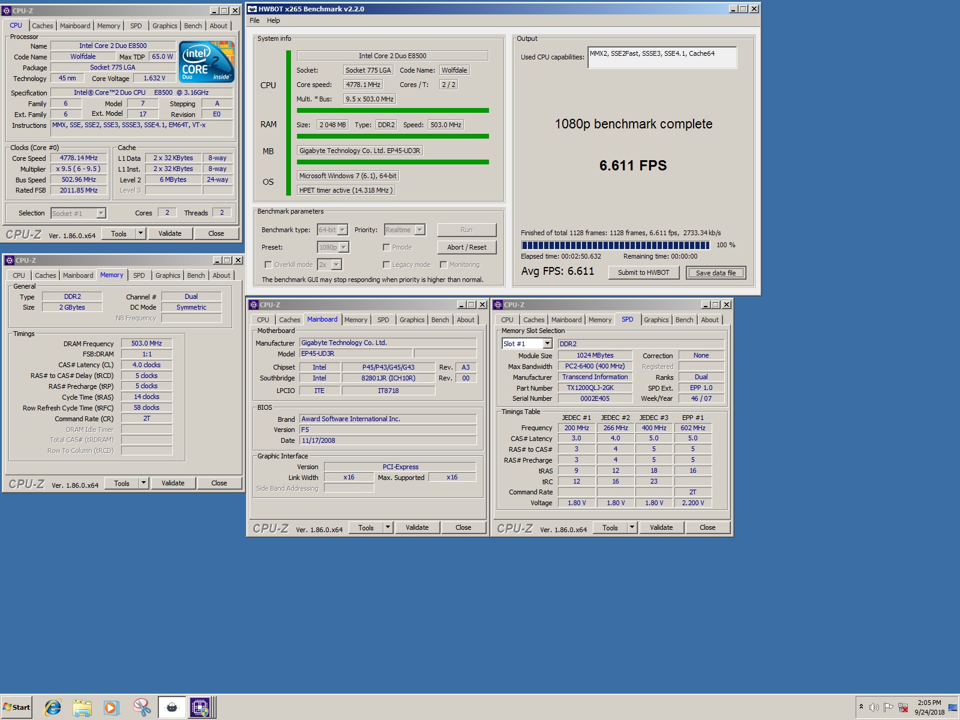This screenshot has height=720, width=960.
Task: Click the show desktop icon beside the clock
Action: (953, 707)
